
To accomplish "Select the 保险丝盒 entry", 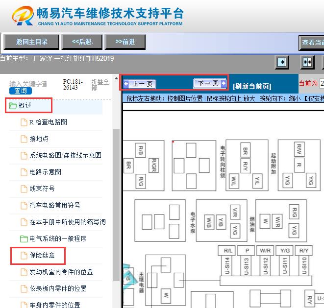I will (x=42, y=255).
